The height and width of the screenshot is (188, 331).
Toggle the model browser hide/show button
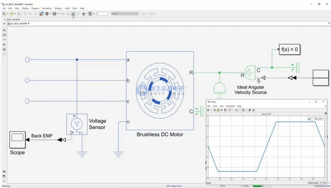point(4,23)
